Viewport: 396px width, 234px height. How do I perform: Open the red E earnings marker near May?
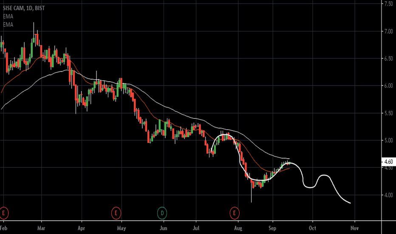tap(116, 213)
